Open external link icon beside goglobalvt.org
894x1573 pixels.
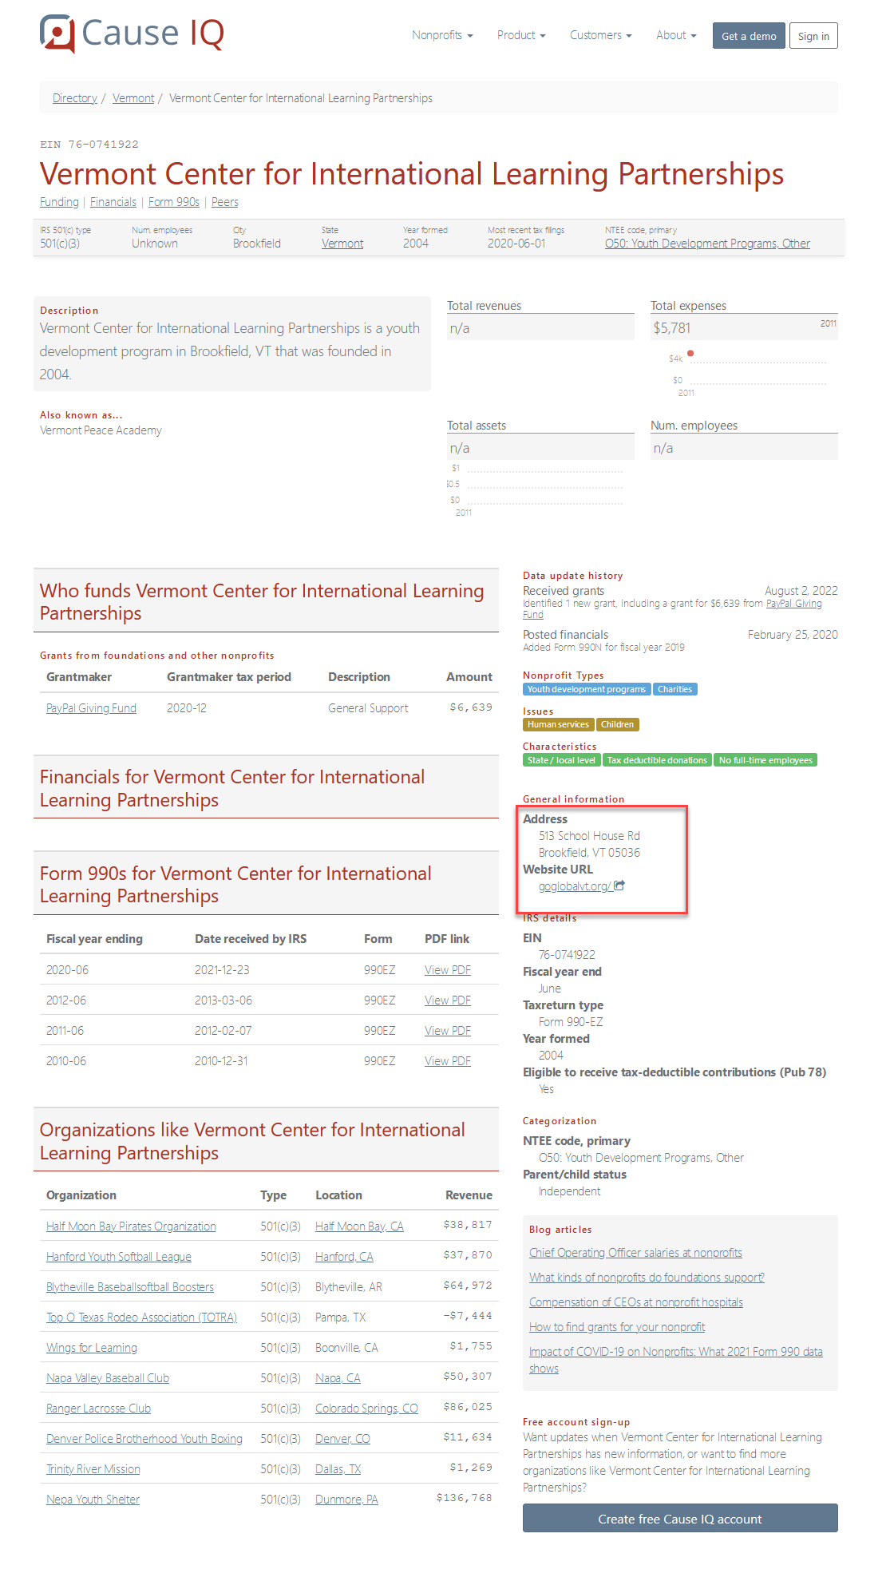click(x=619, y=886)
